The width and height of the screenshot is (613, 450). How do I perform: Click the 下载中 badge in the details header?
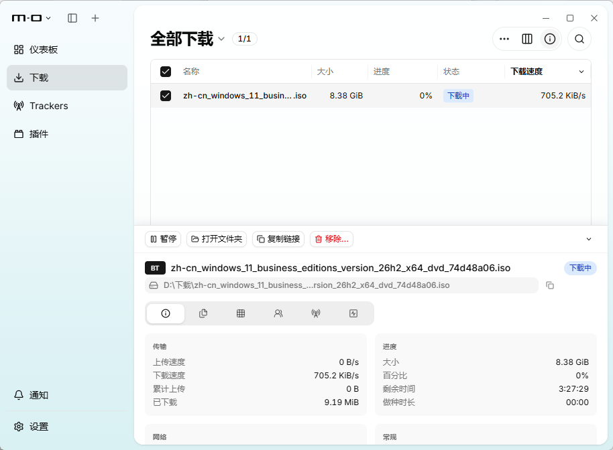pos(580,268)
